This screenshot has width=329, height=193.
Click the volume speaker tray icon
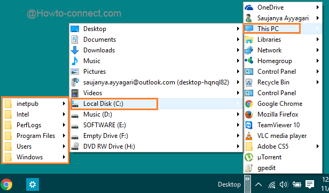click(284, 184)
